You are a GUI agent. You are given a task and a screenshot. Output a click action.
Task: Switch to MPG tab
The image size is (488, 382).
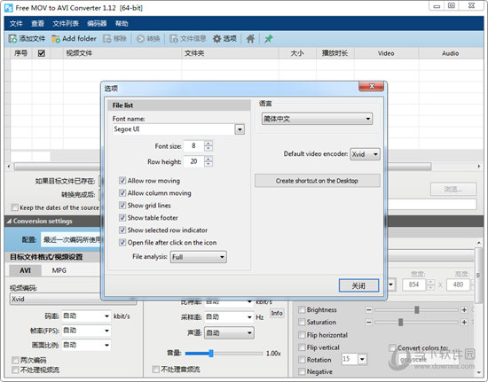point(59,270)
